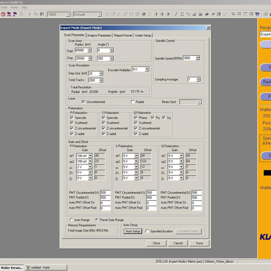Click the function (f) icon on the toolbar
Screen dimensions: 271x271
176,14
